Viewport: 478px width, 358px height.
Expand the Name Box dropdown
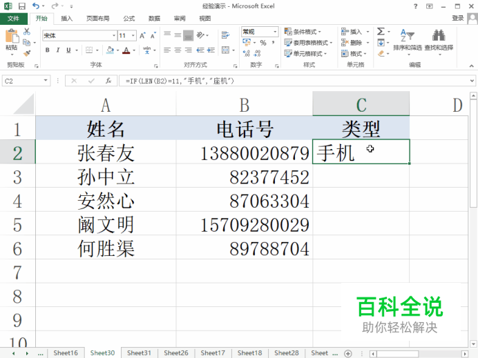(46, 81)
